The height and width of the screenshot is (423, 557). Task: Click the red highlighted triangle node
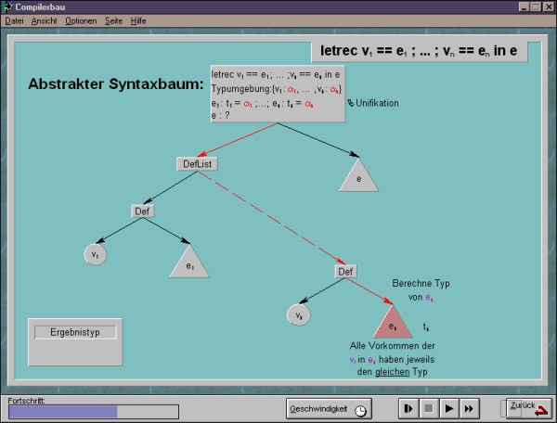tap(392, 324)
